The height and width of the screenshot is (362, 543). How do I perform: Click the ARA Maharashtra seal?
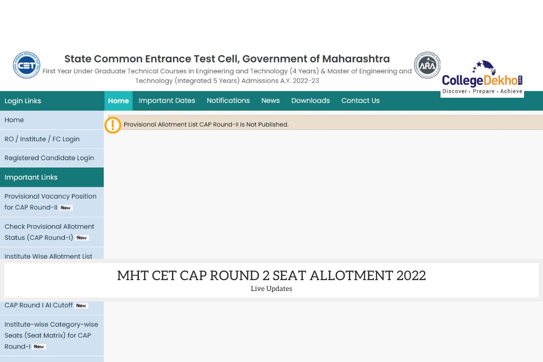(x=427, y=66)
